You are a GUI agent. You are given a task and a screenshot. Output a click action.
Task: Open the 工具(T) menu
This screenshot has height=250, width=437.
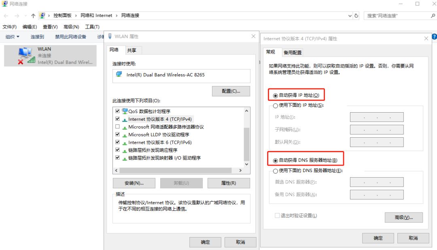92,27
